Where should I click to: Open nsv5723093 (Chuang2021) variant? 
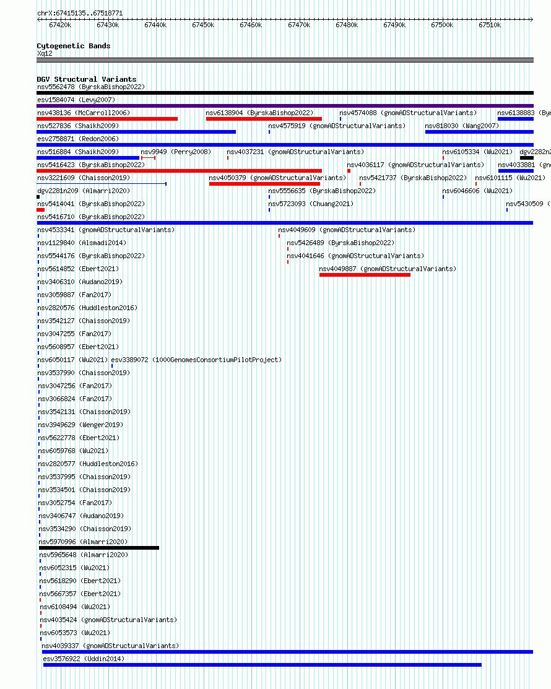pyautogui.click(x=311, y=204)
